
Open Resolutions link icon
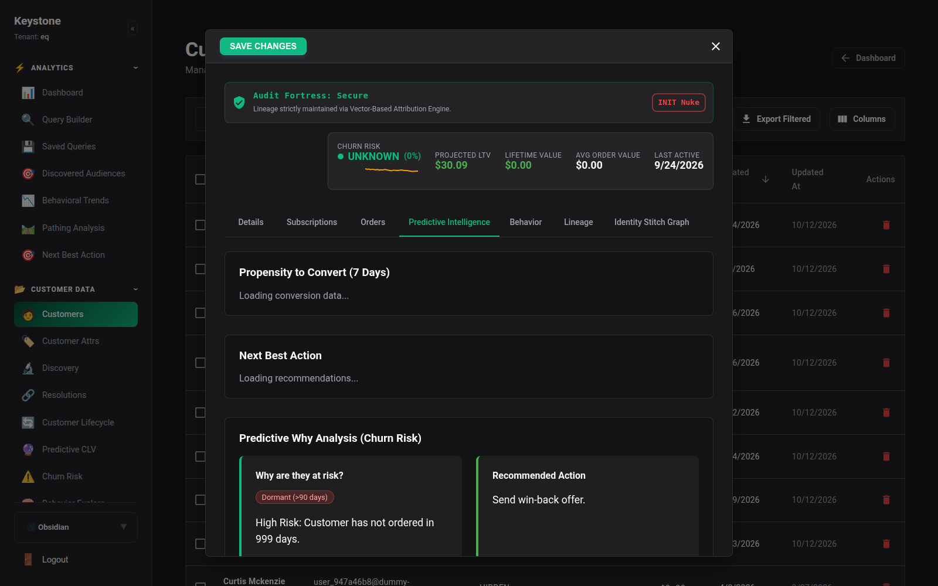pos(28,395)
